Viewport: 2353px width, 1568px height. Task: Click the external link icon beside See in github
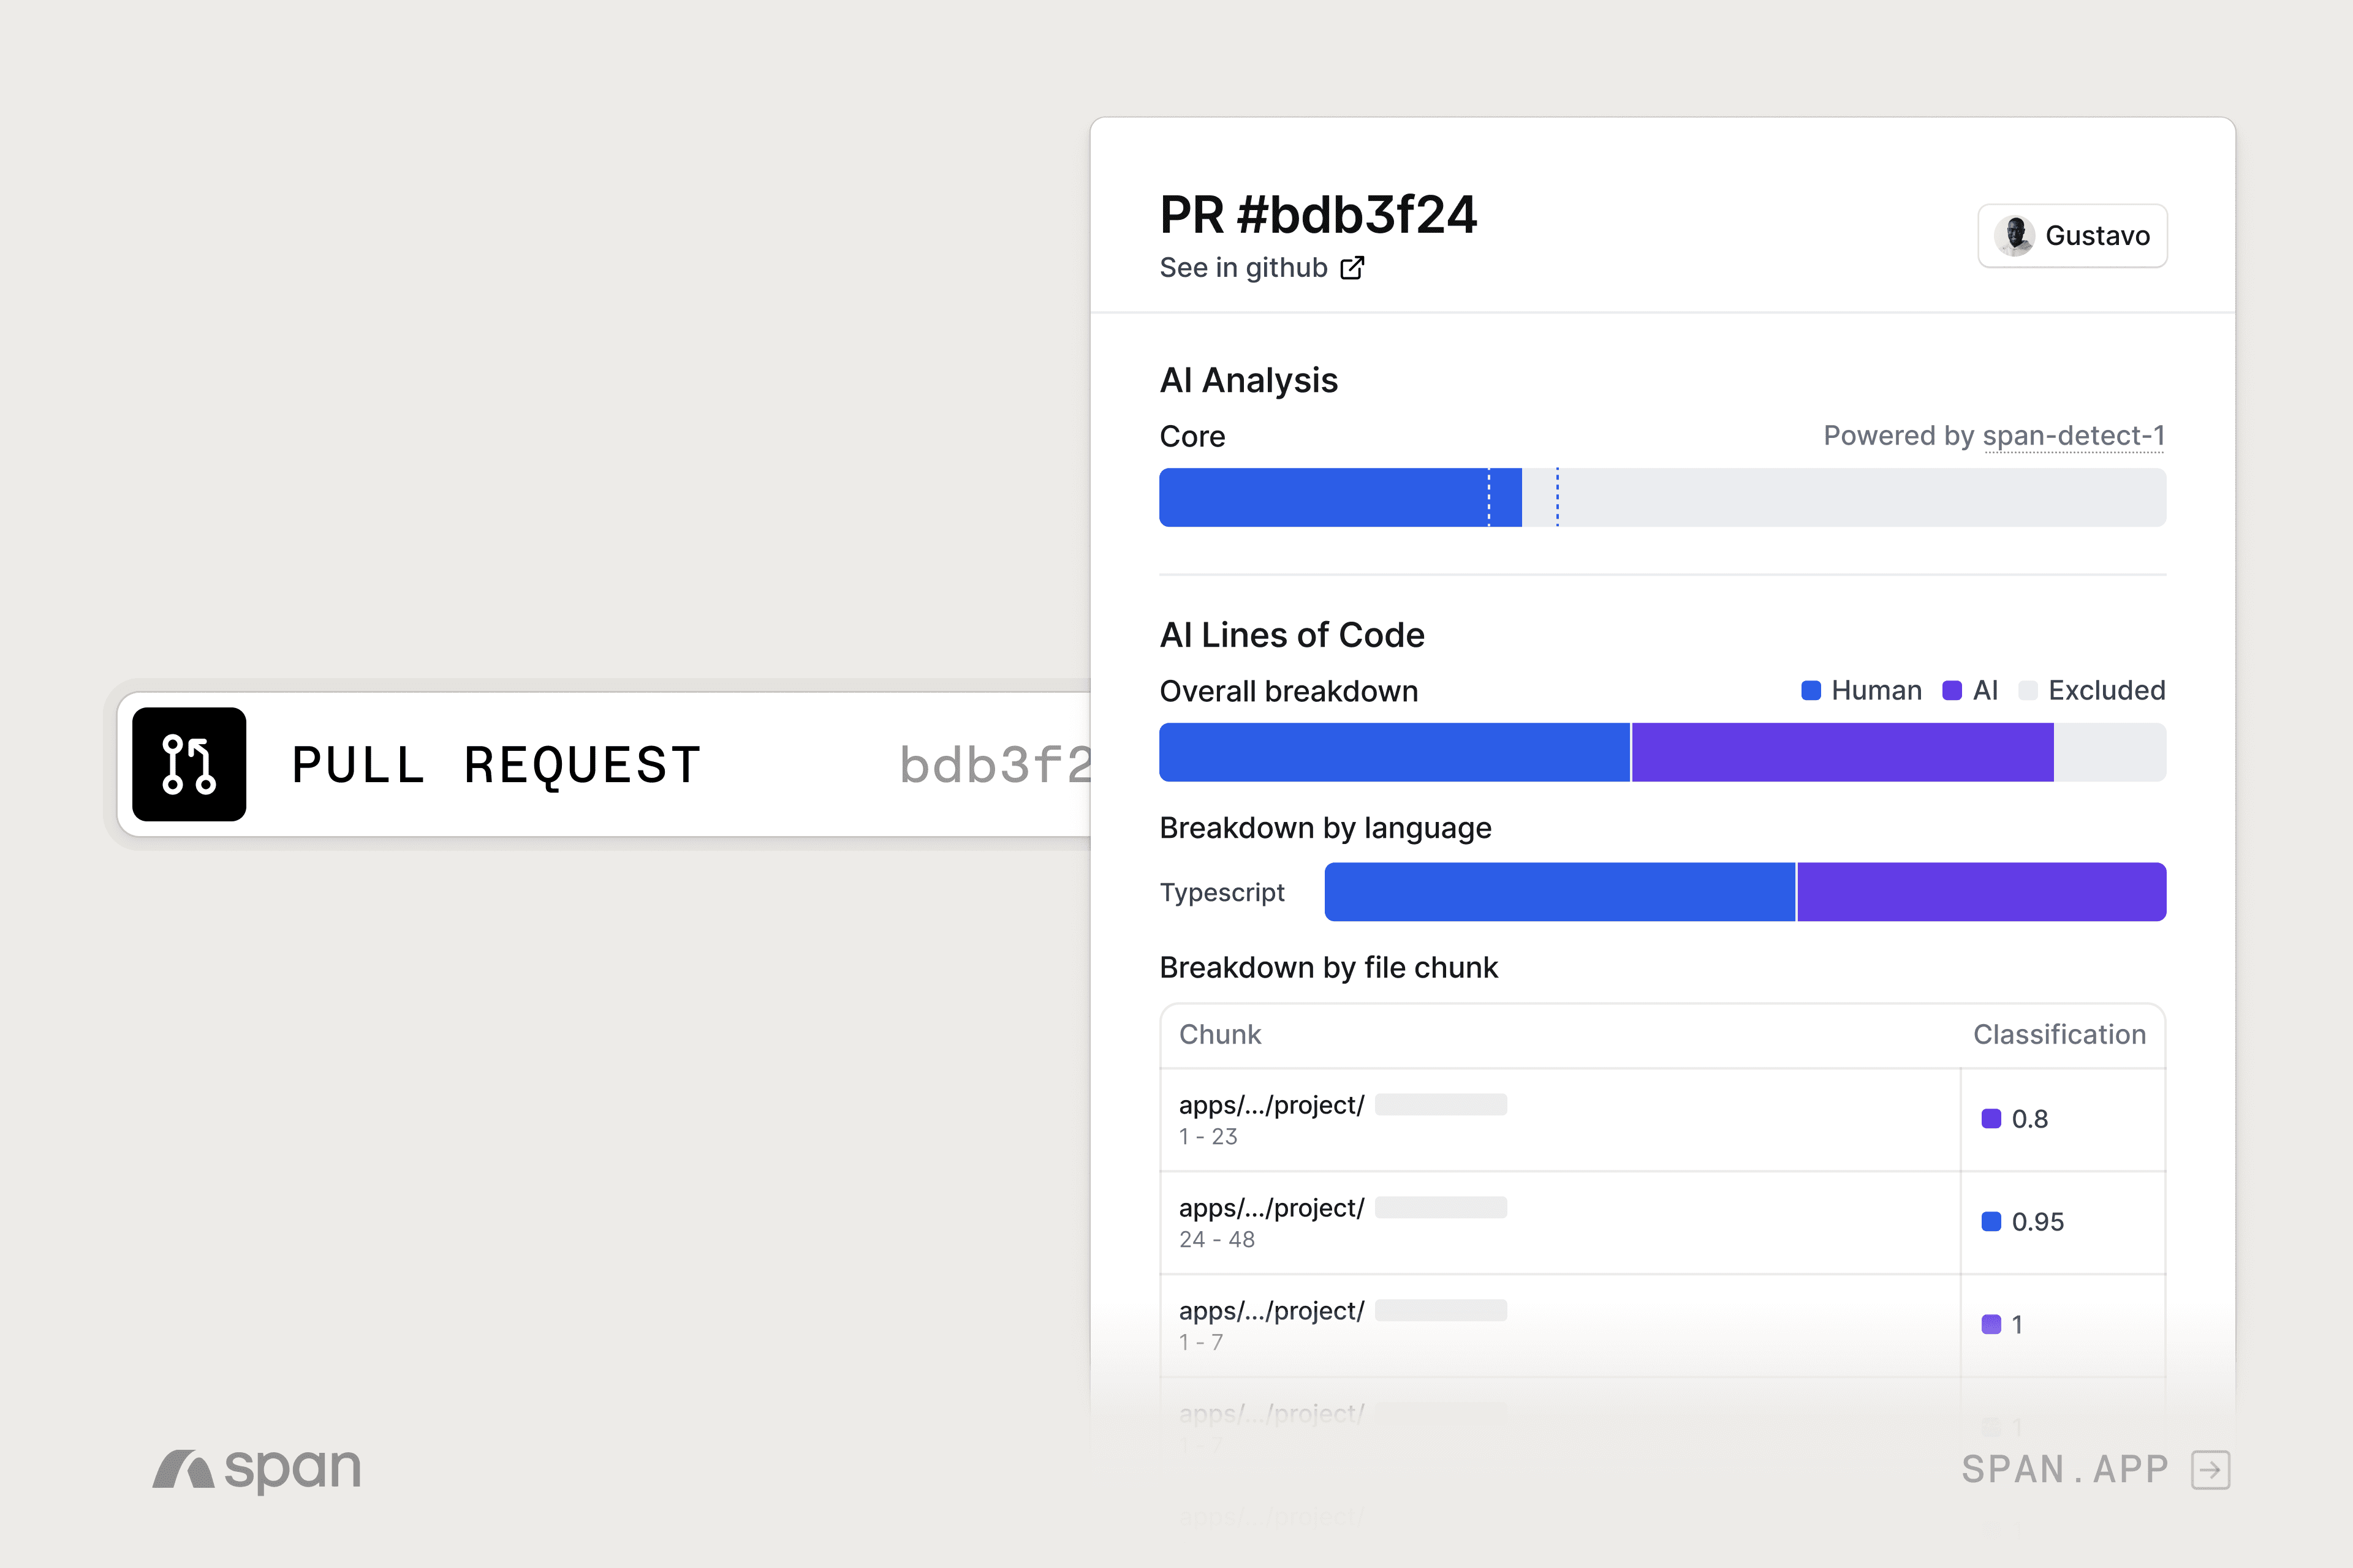pyautogui.click(x=1352, y=268)
